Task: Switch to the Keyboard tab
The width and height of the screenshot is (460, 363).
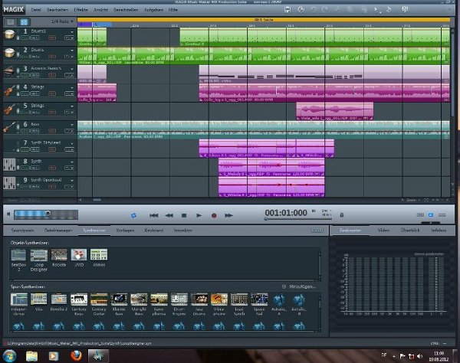Action: click(154, 231)
